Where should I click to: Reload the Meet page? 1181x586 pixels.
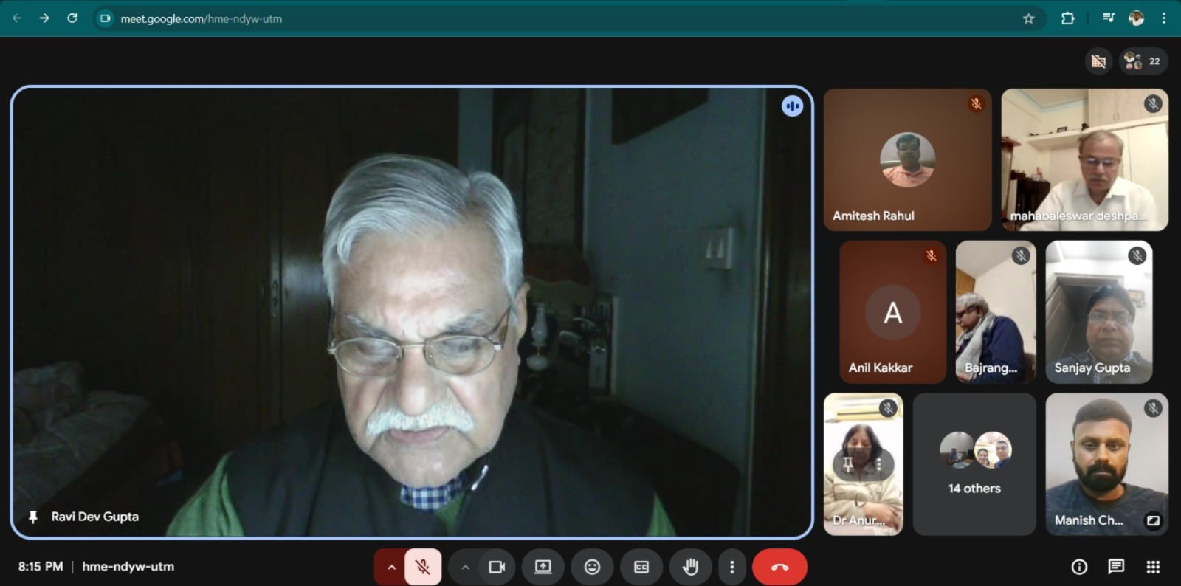(72, 18)
